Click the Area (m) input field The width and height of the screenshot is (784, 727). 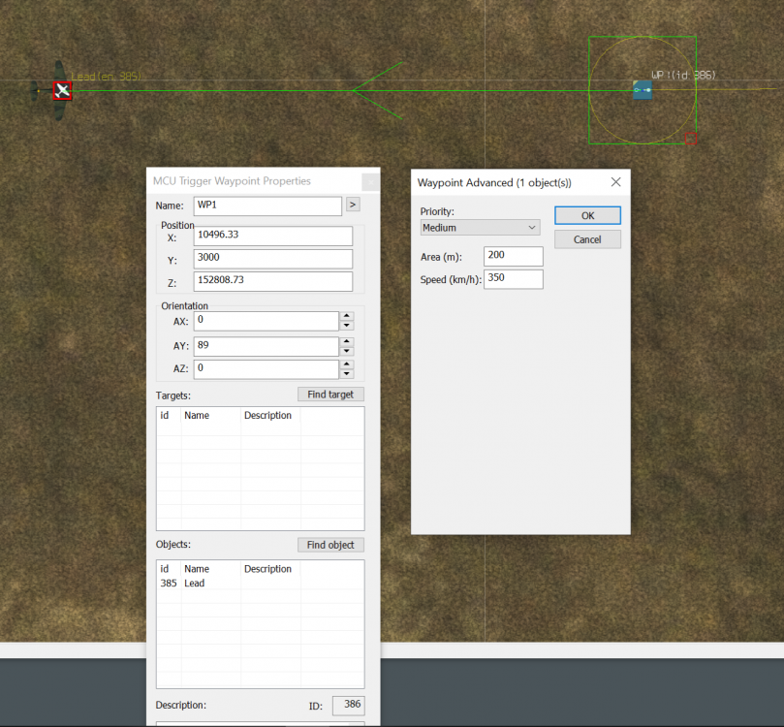click(513, 257)
